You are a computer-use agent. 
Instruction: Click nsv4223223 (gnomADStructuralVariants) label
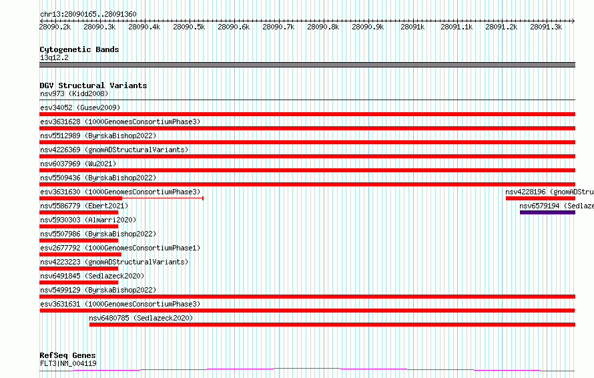pyautogui.click(x=114, y=262)
